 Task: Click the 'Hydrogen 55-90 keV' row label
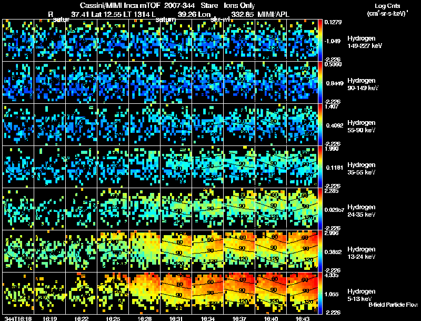pos(362,127)
